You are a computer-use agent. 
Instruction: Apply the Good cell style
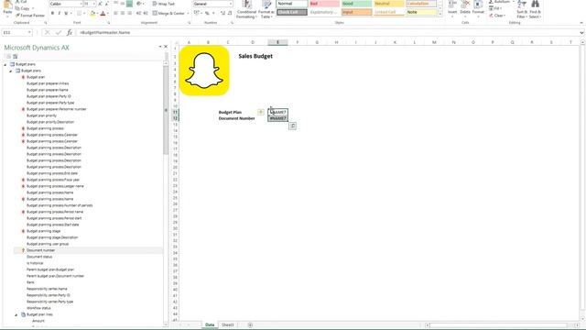[356, 4]
